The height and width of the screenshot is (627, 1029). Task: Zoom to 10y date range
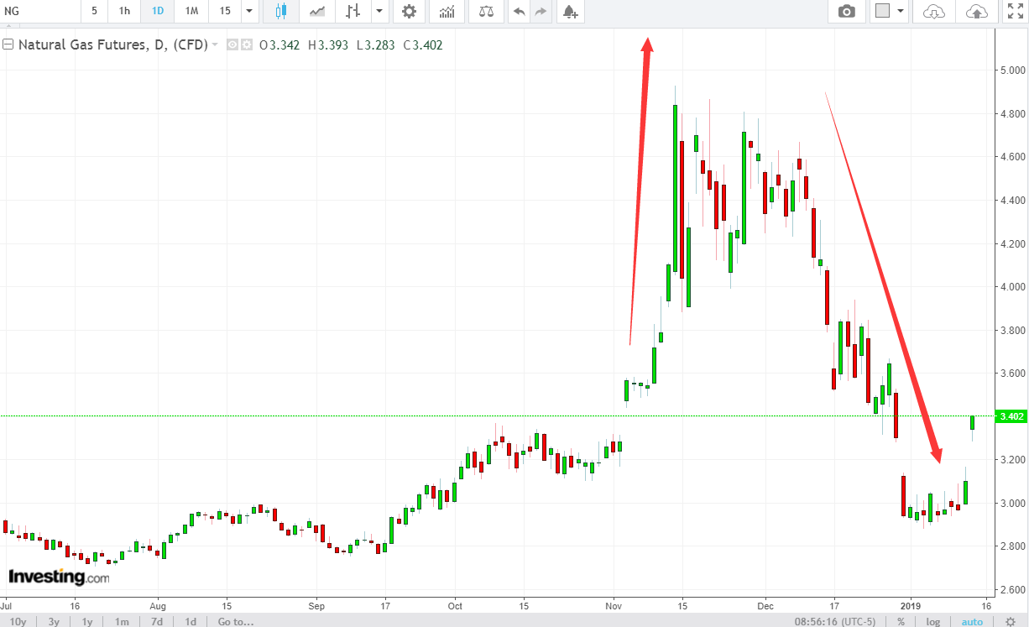[18, 621]
